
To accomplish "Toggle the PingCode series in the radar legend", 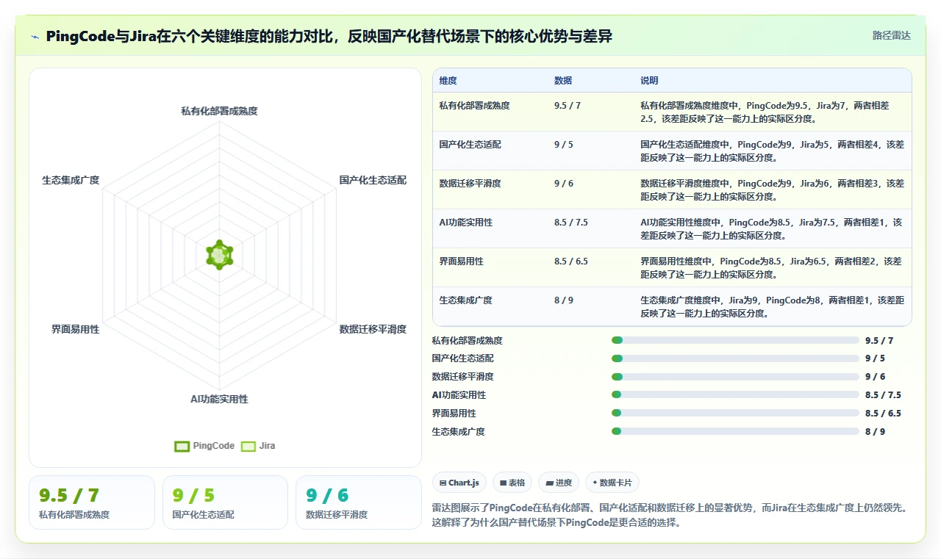I will [204, 446].
